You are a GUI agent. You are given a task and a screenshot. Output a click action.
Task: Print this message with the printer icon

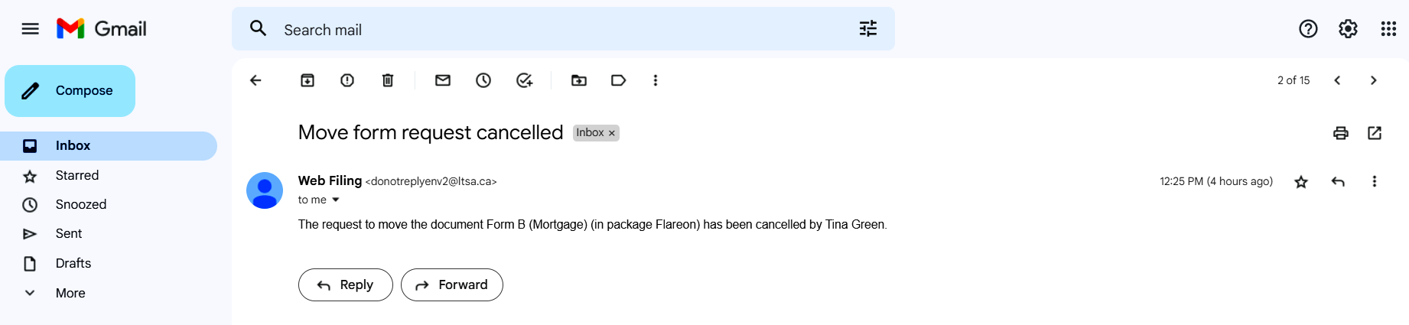point(1341,133)
